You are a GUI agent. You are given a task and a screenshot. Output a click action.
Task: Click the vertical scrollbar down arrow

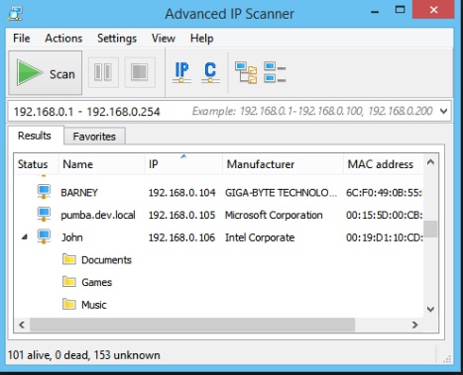pyautogui.click(x=430, y=309)
